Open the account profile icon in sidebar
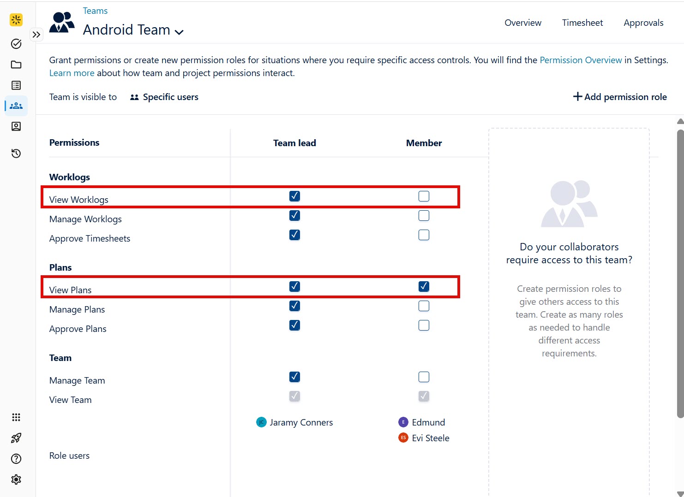The height and width of the screenshot is (497, 684). tap(16, 126)
